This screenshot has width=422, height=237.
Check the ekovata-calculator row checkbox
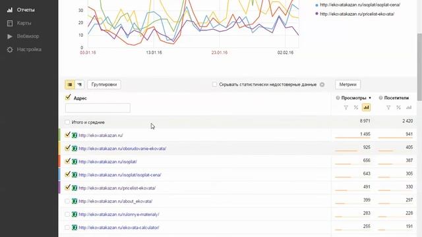pyautogui.click(x=67, y=228)
